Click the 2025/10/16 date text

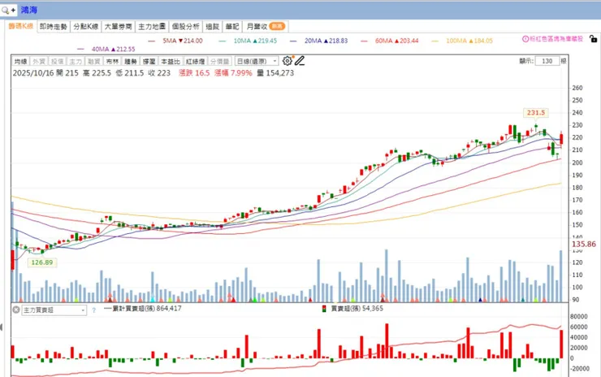[33, 73]
